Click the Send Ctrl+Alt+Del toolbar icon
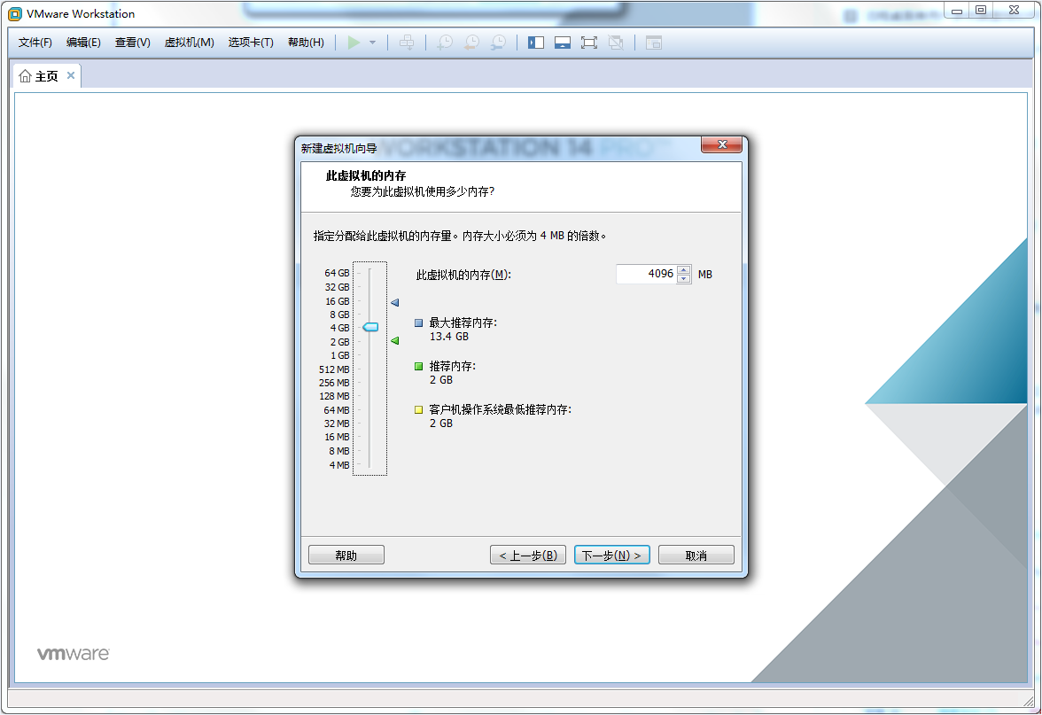The height and width of the screenshot is (715, 1042). tap(407, 43)
